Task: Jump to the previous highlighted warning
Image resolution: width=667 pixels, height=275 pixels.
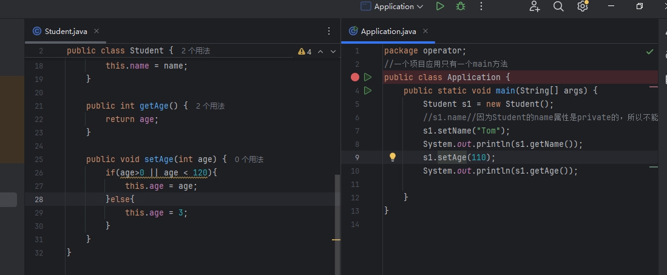Action: [320, 52]
